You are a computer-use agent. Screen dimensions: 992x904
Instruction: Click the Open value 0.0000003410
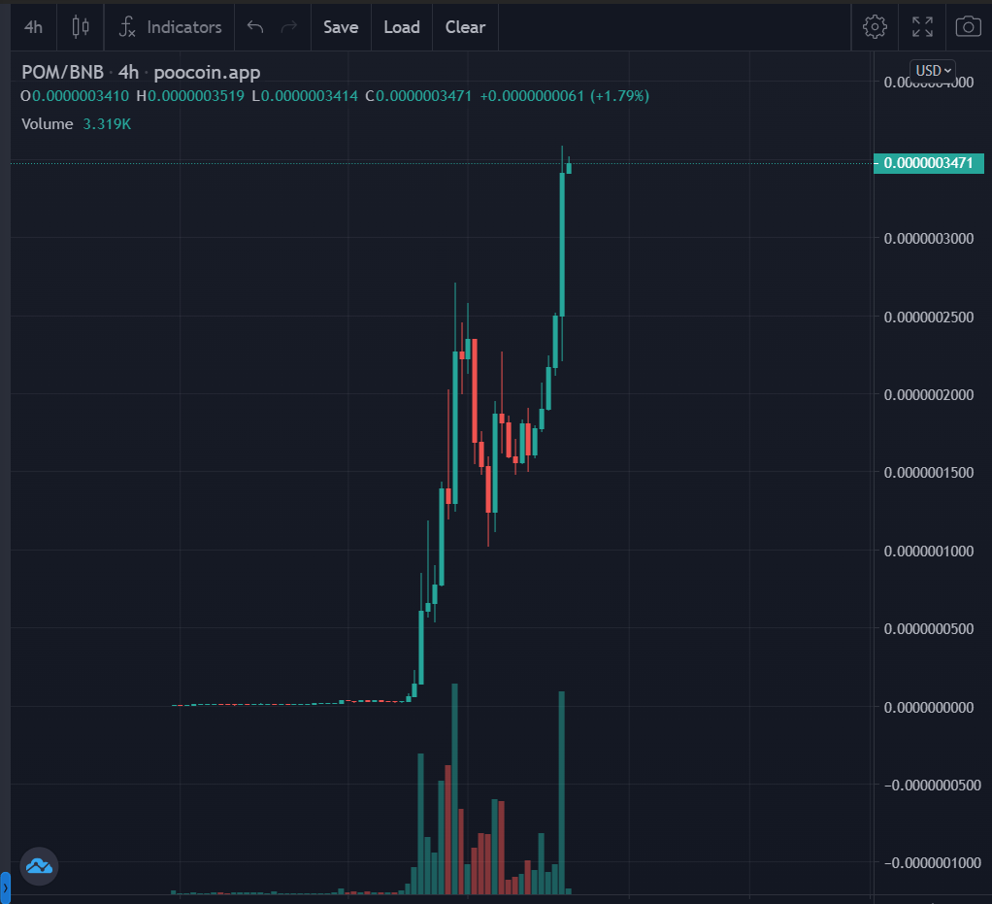point(81,96)
